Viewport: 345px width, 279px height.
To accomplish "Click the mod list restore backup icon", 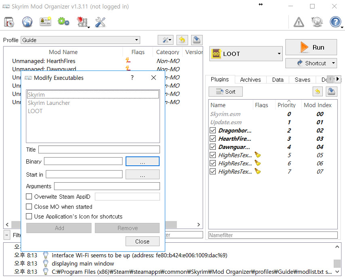I will [182, 40].
